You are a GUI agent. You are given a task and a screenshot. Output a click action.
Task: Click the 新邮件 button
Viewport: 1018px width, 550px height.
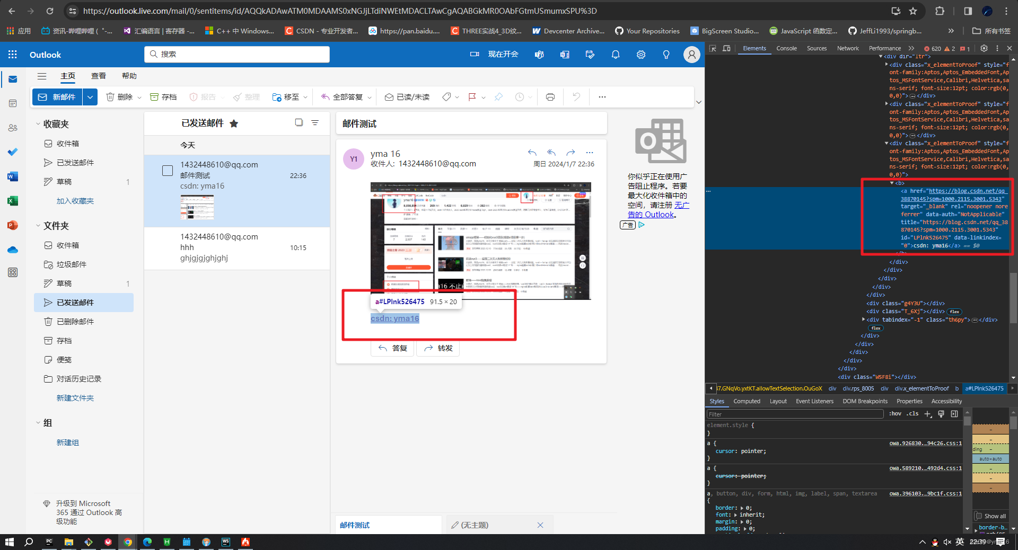(x=57, y=97)
